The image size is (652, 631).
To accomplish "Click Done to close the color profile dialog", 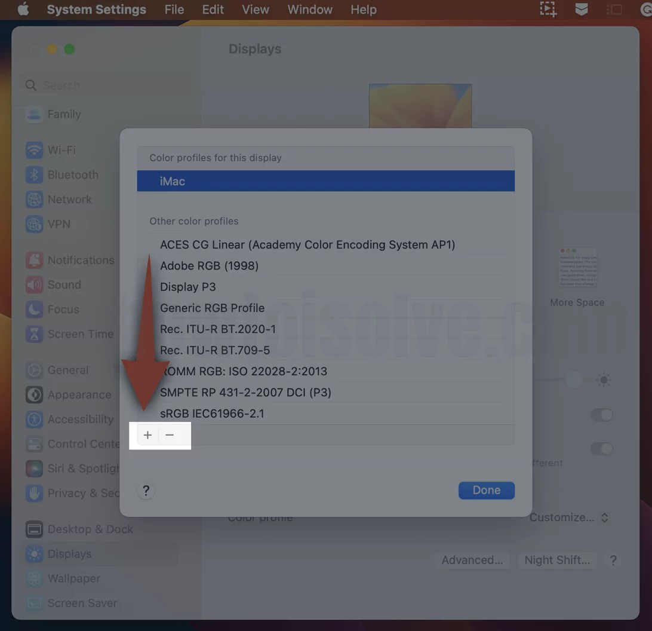I will pyautogui.click(x=486, y=490).
